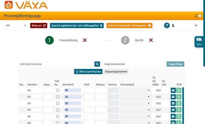Click the green upload icon in first row
This screenshot has width=205, height=124.
tap(179, 90)
